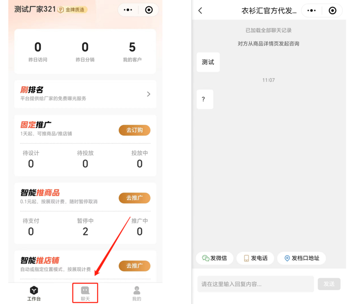
Task: Click the 发送 send button
Action: pos(329,284)
